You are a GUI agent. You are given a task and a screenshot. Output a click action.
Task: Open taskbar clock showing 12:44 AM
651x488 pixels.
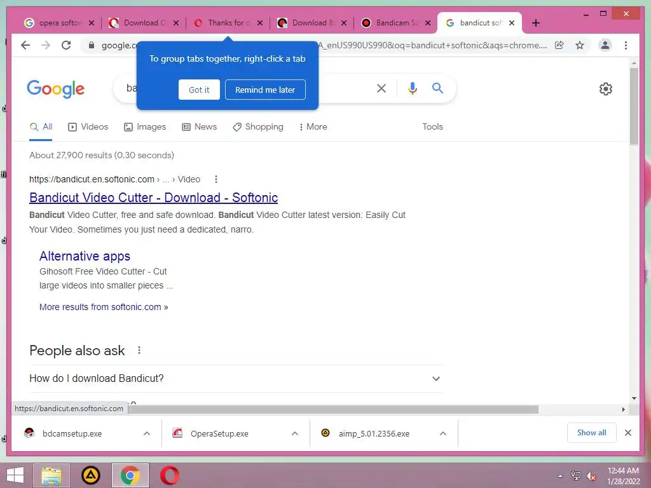pos(623,476)
